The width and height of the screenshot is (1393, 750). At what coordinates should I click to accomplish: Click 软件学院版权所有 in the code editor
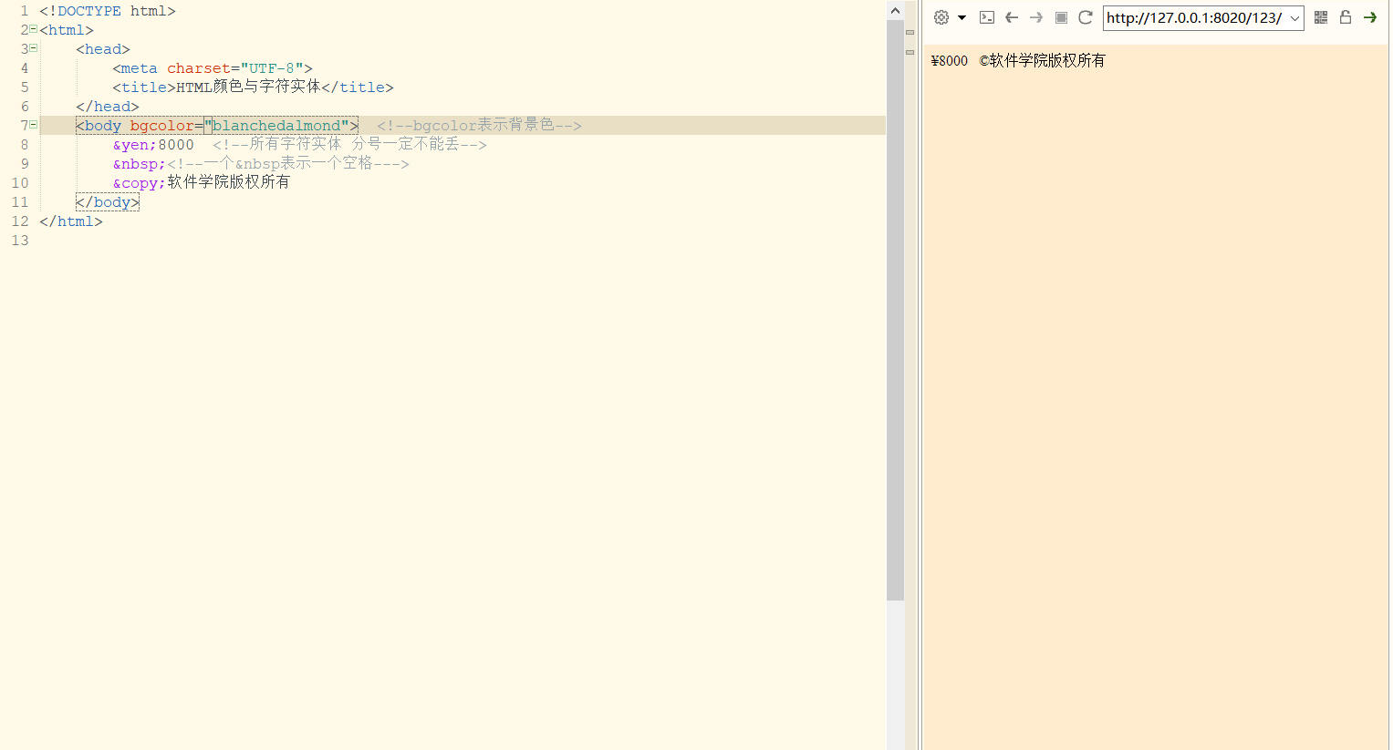228,182
